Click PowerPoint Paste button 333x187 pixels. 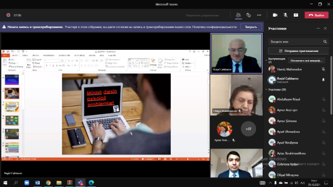point(5,63)
